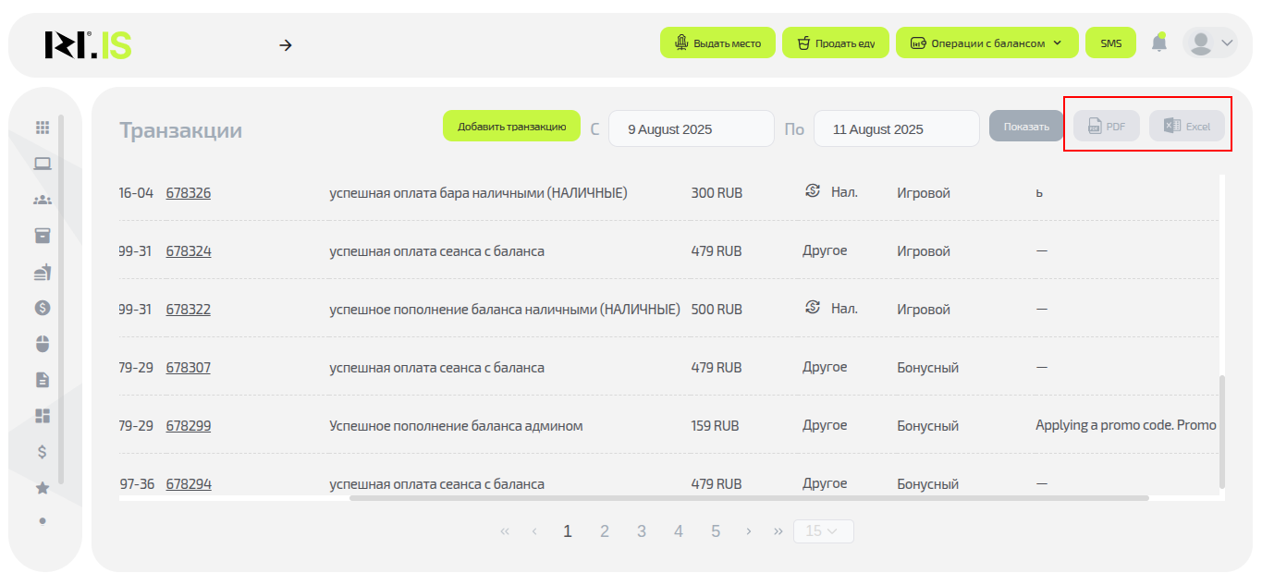Open the user profile avatar dropdown
This screenshot has width=1262, height=585.
pyautogui.click(x=1209, y=43)
